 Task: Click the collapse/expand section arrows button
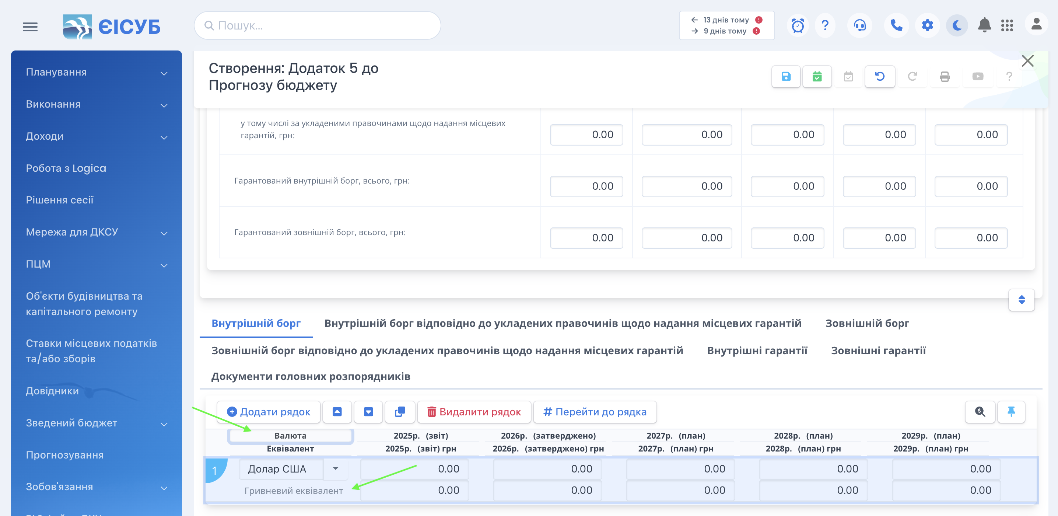1022,300
